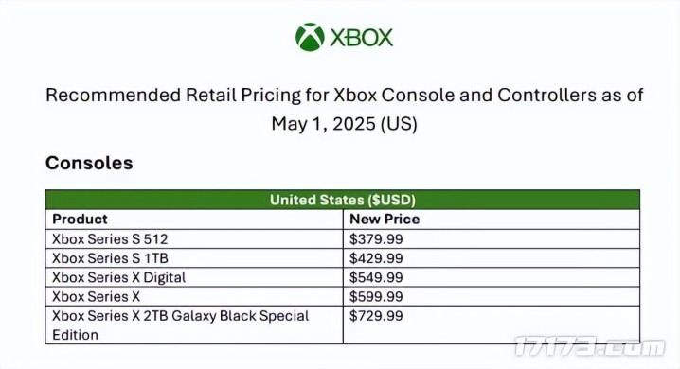
Task: Select the 2TB Galaxy Black Special Edition cell
Action: pos(194,325)
